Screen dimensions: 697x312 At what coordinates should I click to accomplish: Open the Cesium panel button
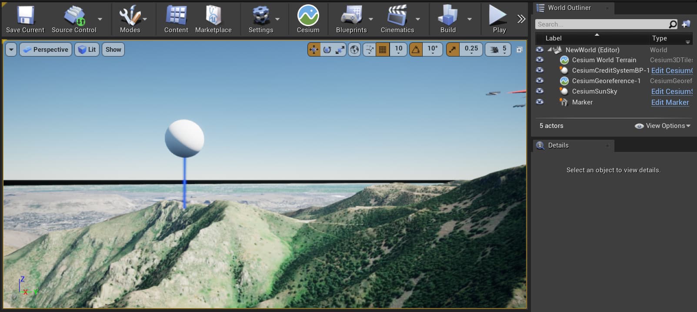(308, 20)
